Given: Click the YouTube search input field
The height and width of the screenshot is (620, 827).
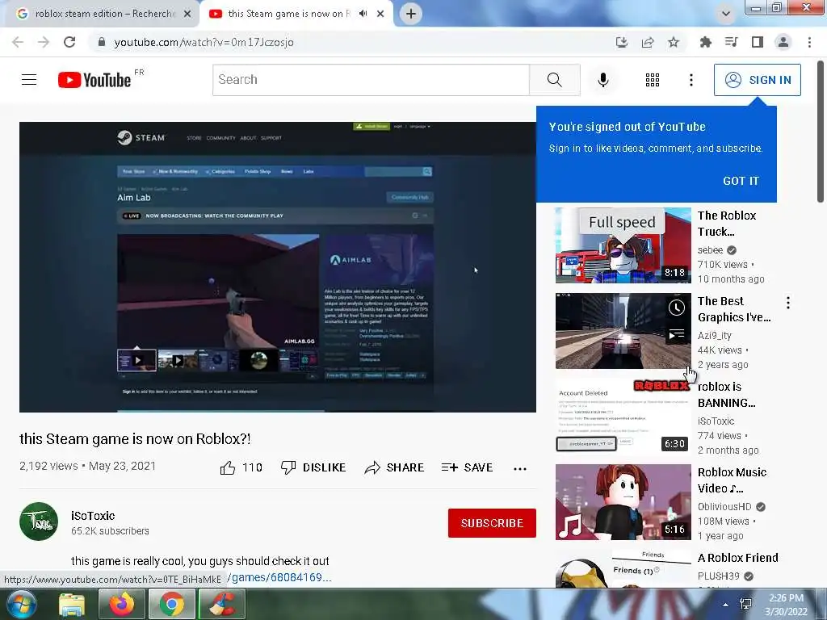Looking at the screenshot, I should [x=371, y=80].
